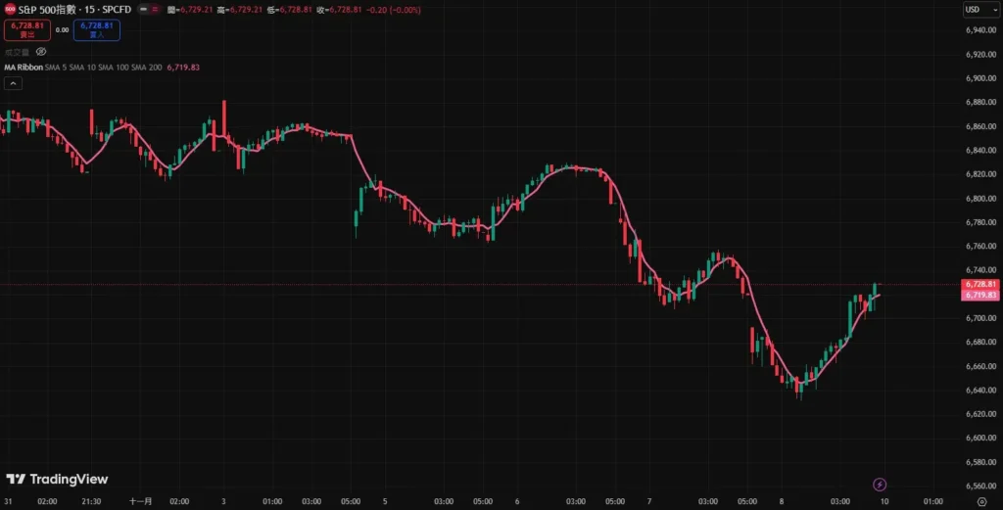This screenshot has width=1003, height=510.
Task: Click the day 10 marker on time axis
Action: click(884, 501)
